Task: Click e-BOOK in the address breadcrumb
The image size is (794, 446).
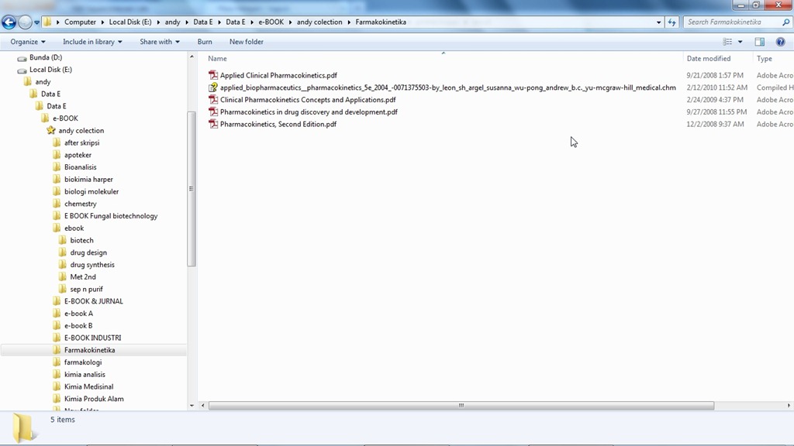Action: [271, 22]
